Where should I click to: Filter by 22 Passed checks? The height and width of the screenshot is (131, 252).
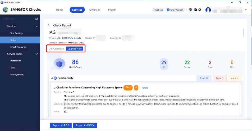[x=187, y=64]
